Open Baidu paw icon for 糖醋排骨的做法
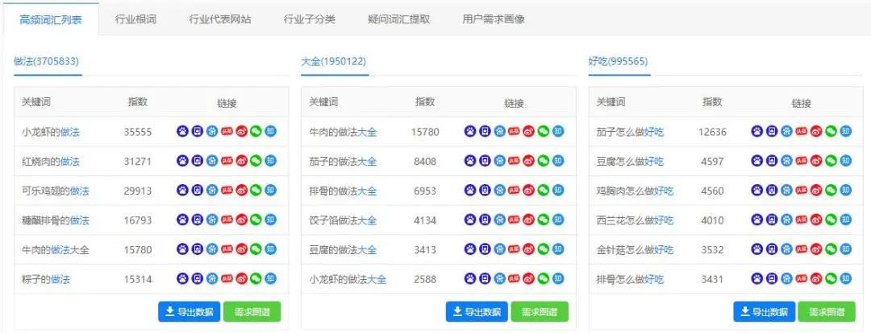Screen dimensions: 871x333 coord(183,220)
